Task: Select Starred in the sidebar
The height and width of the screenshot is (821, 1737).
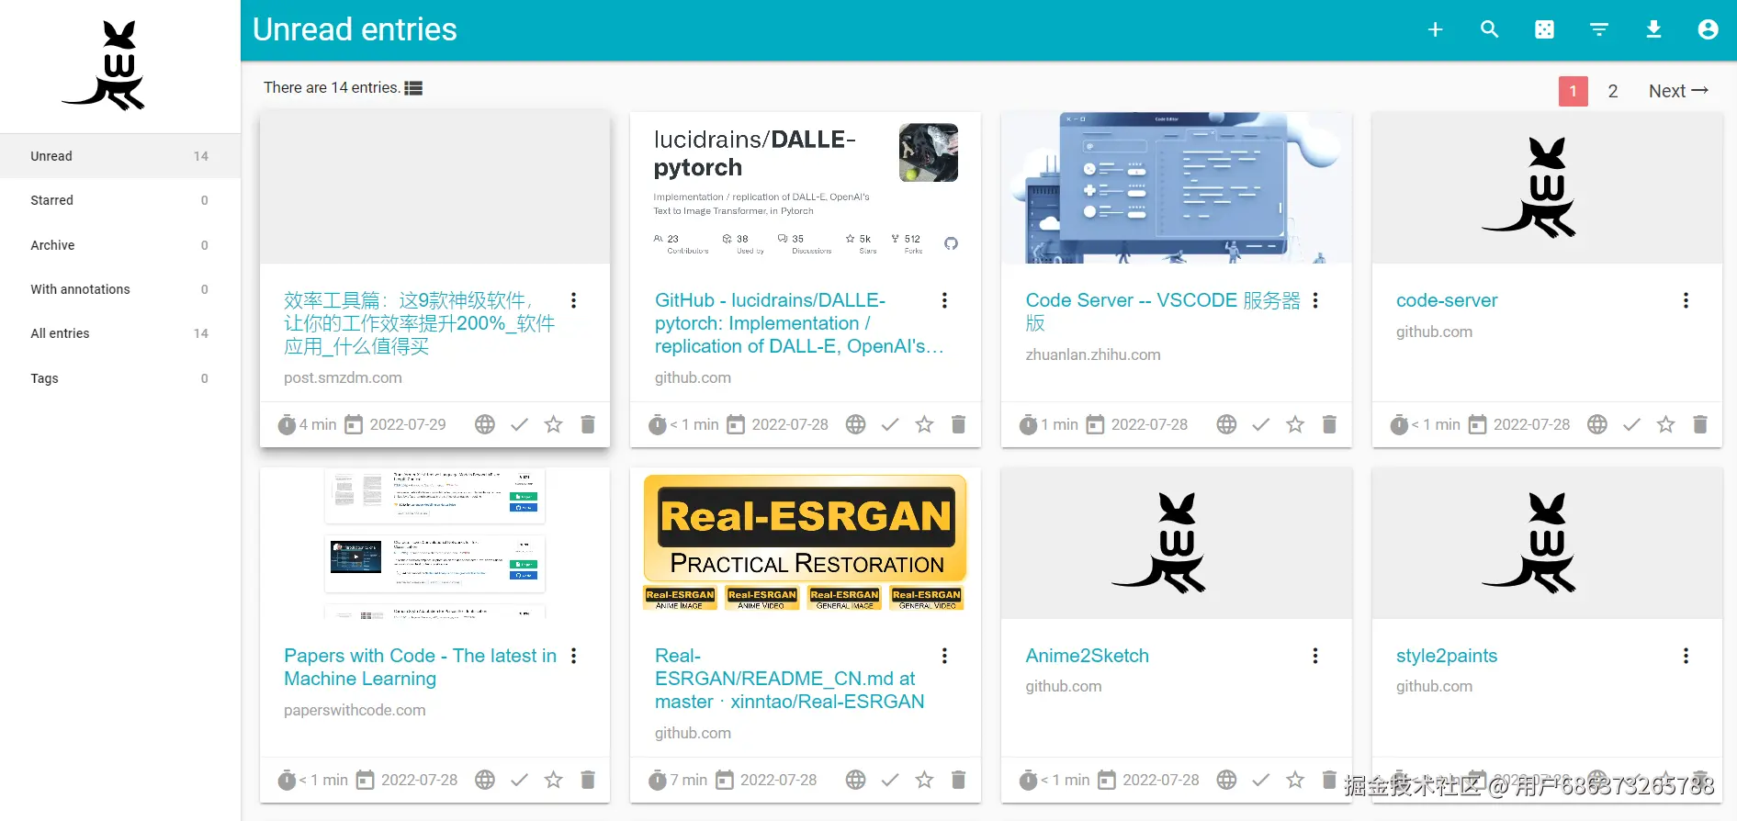Action: point(120,200)
